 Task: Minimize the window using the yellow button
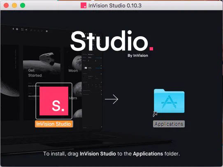[x=14, y=5]
